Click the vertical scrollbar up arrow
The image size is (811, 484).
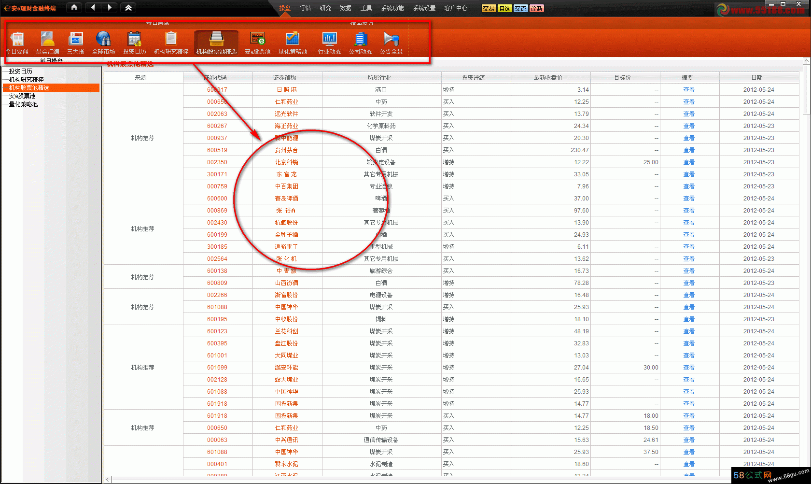806,61
